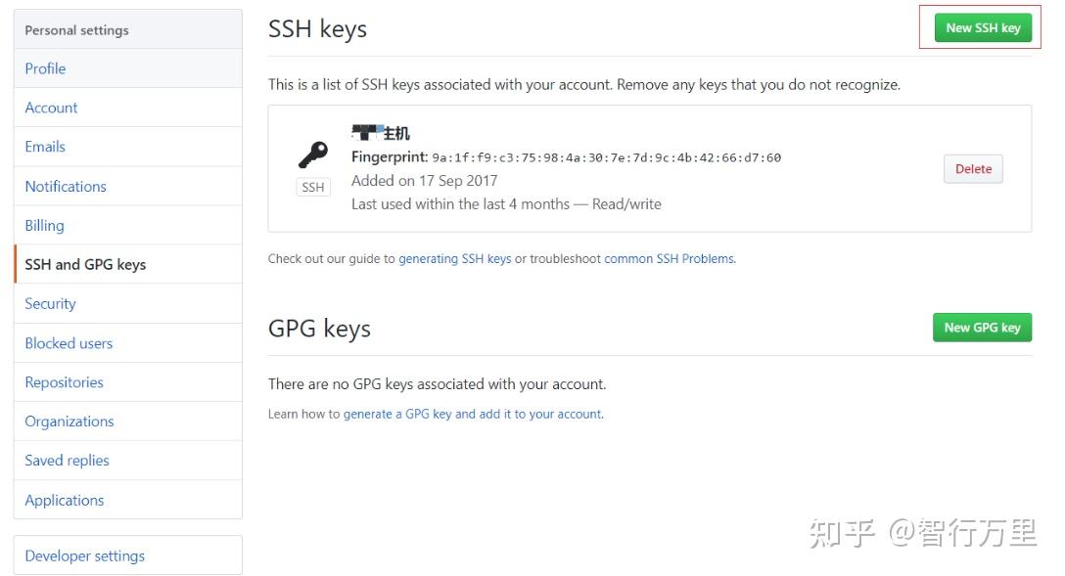Open Developer settings
The height and width of the screenshot is (576, 1065).
[85, 555]
